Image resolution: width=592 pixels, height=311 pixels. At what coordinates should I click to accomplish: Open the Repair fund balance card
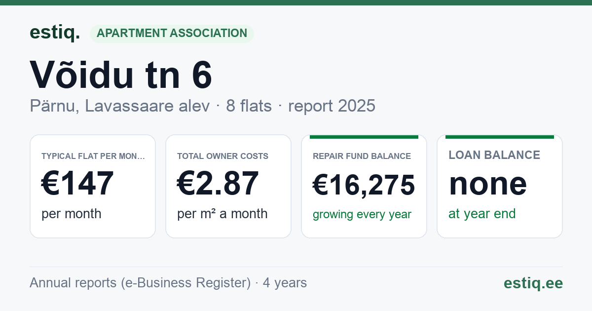click(x=364, y=186)
